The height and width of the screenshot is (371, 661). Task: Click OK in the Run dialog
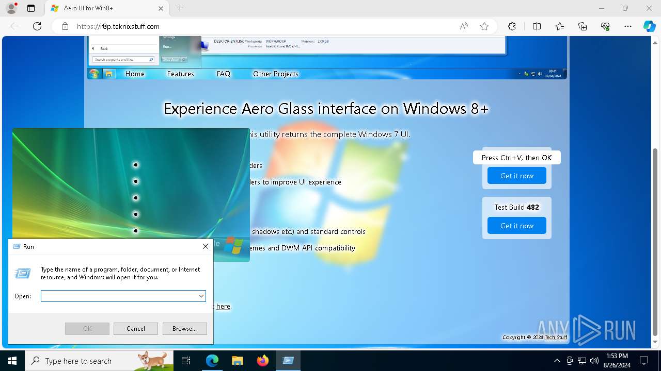87,329
